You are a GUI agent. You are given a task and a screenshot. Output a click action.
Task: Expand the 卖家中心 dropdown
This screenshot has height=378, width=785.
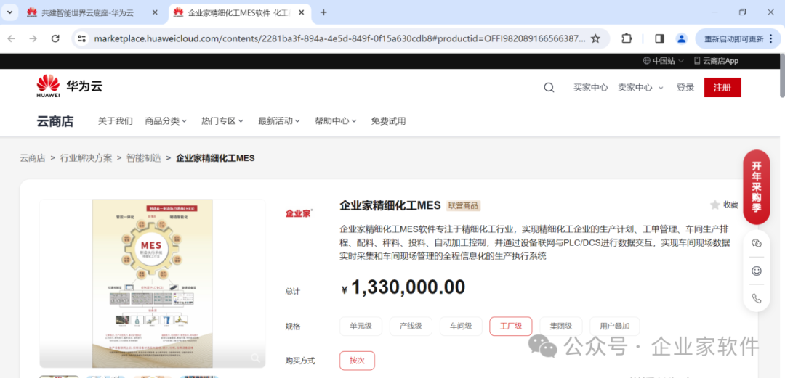[640, 88]
